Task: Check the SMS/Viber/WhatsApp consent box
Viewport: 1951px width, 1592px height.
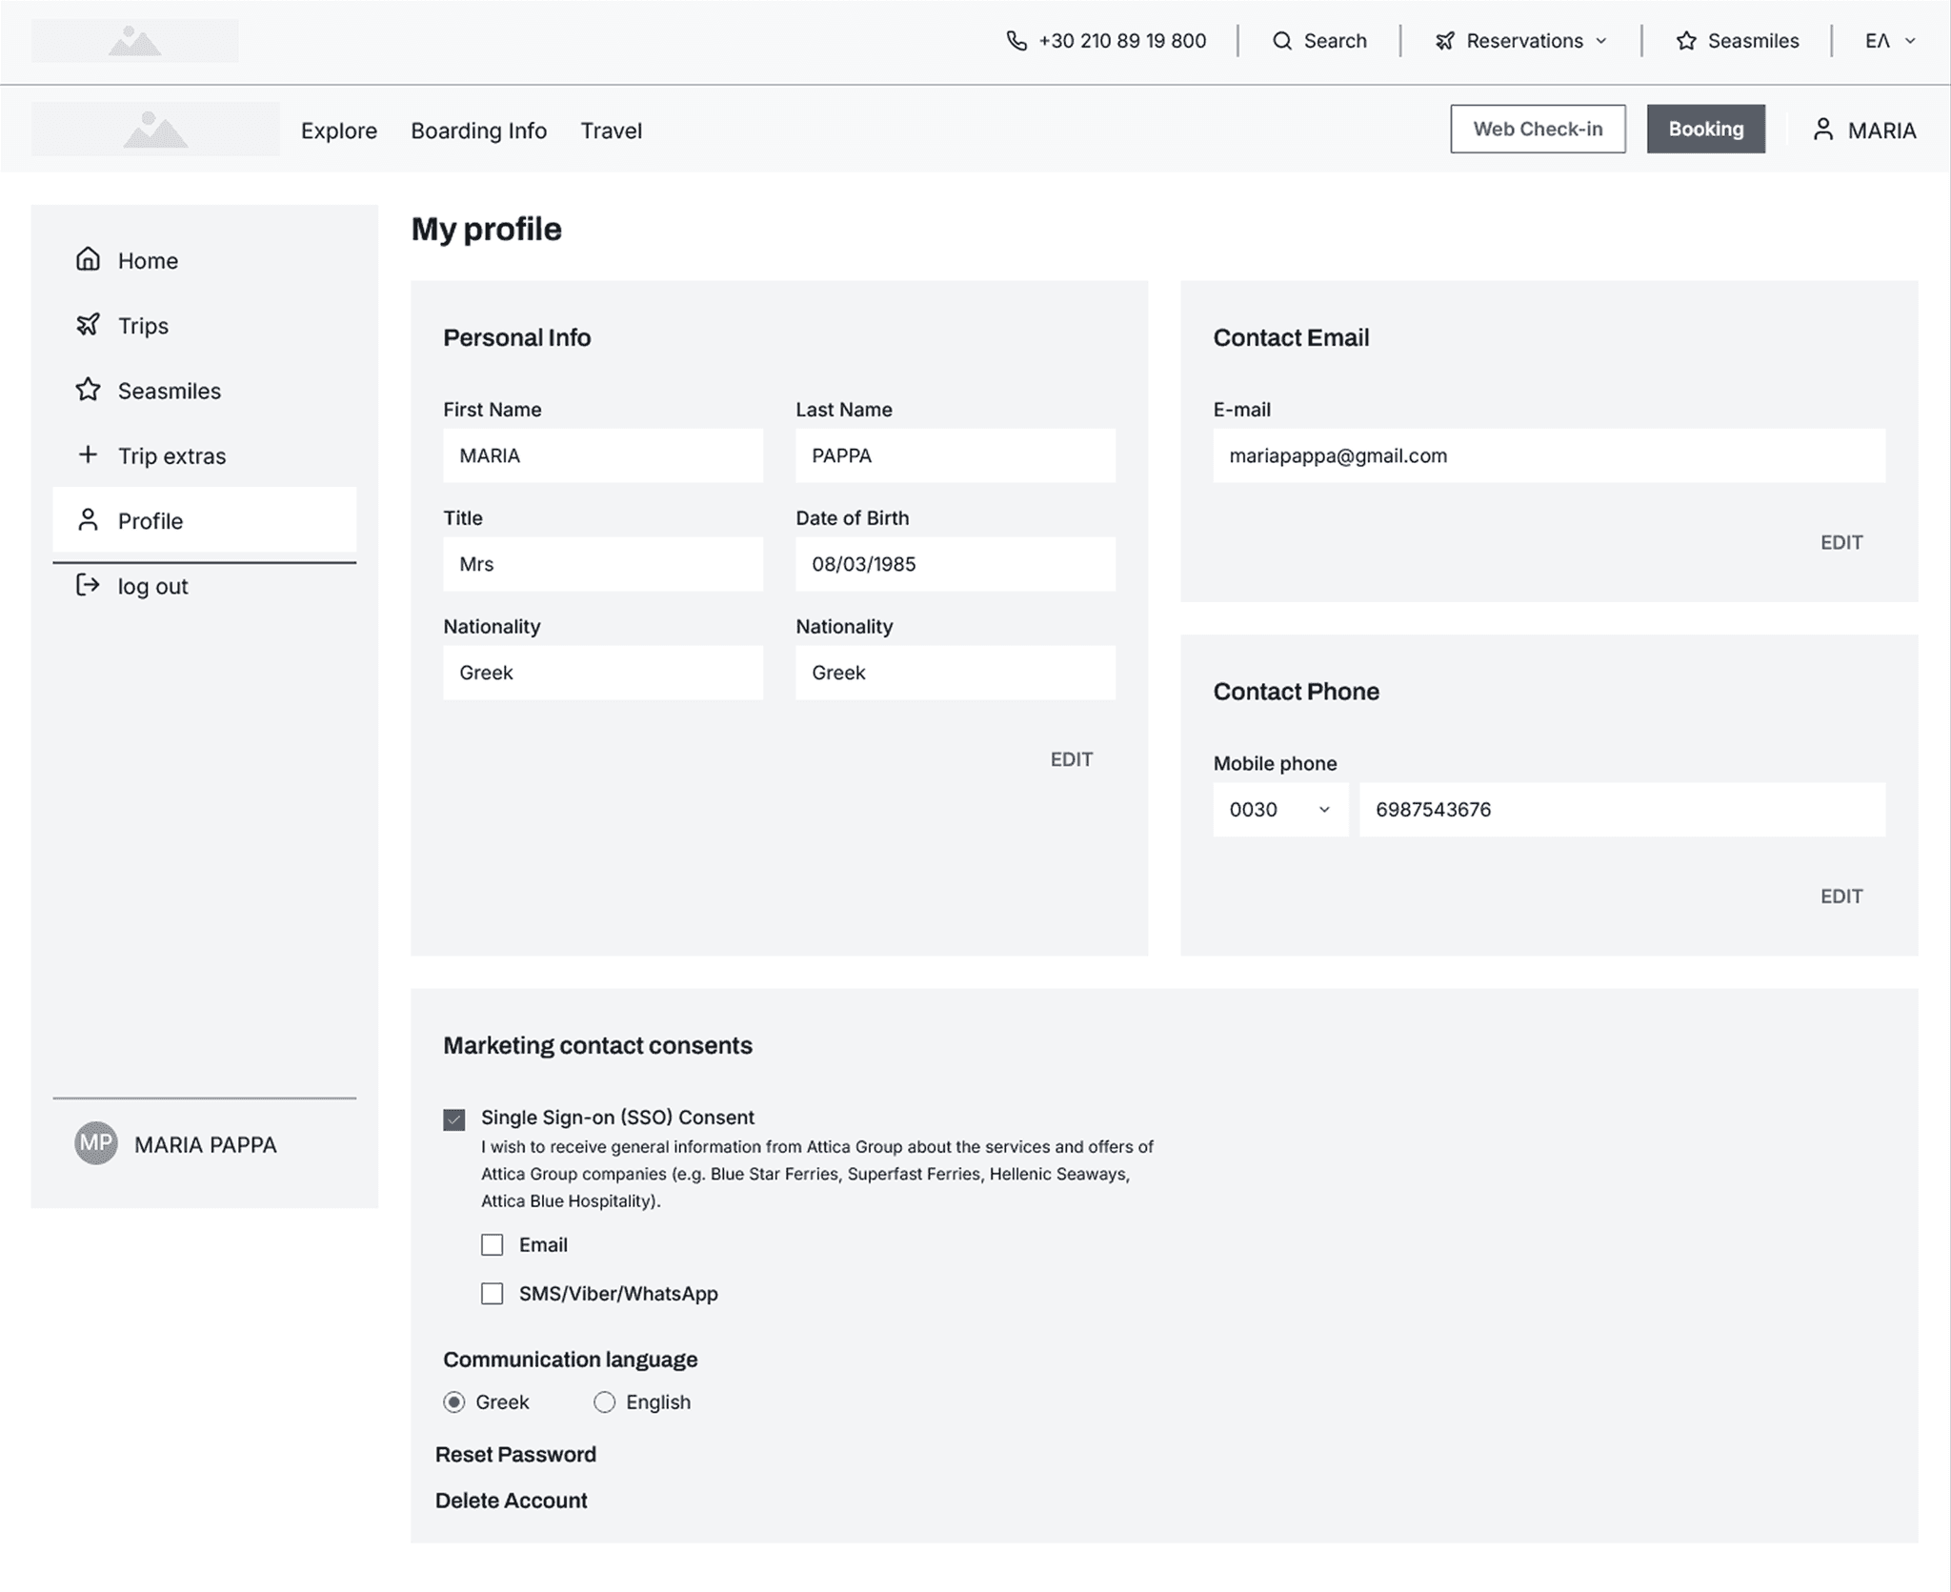Action: (492, 1294)
